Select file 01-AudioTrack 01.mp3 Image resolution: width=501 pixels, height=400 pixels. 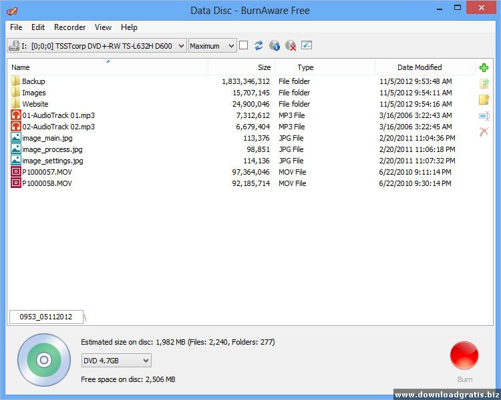(59, 115)
